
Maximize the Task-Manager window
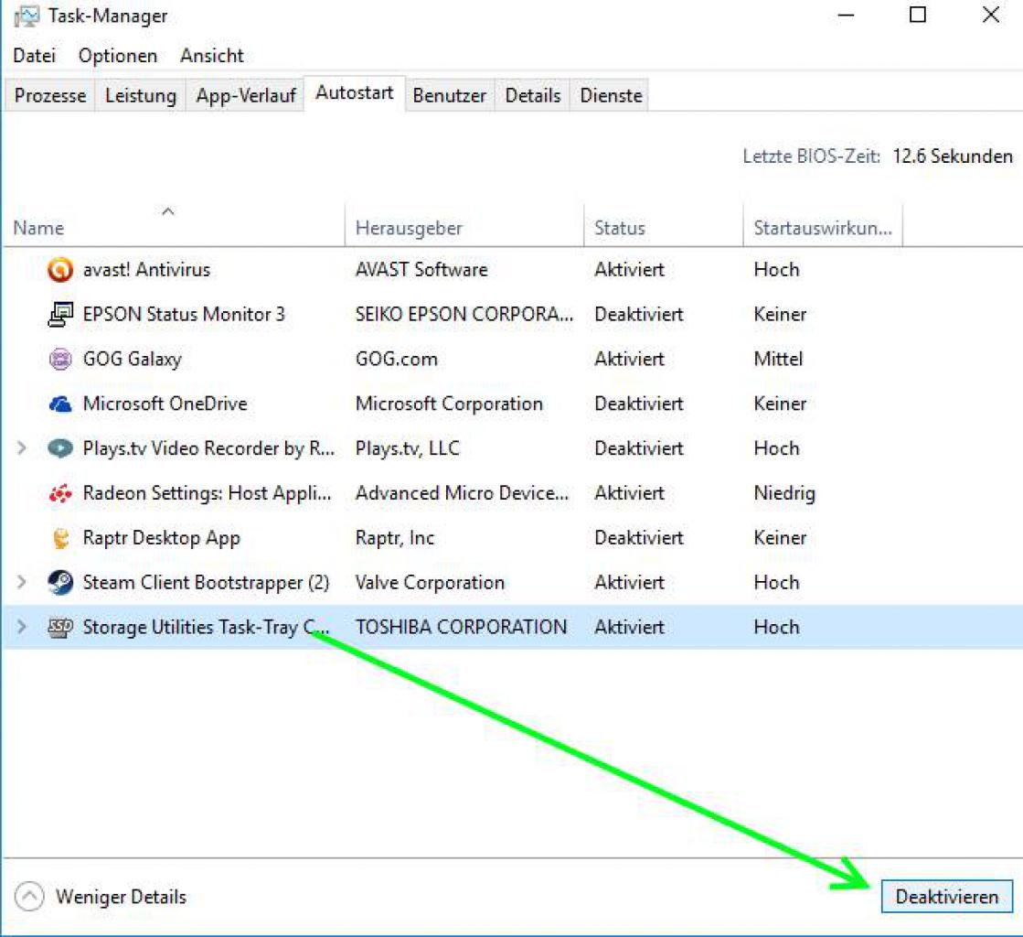coord(917,15)
